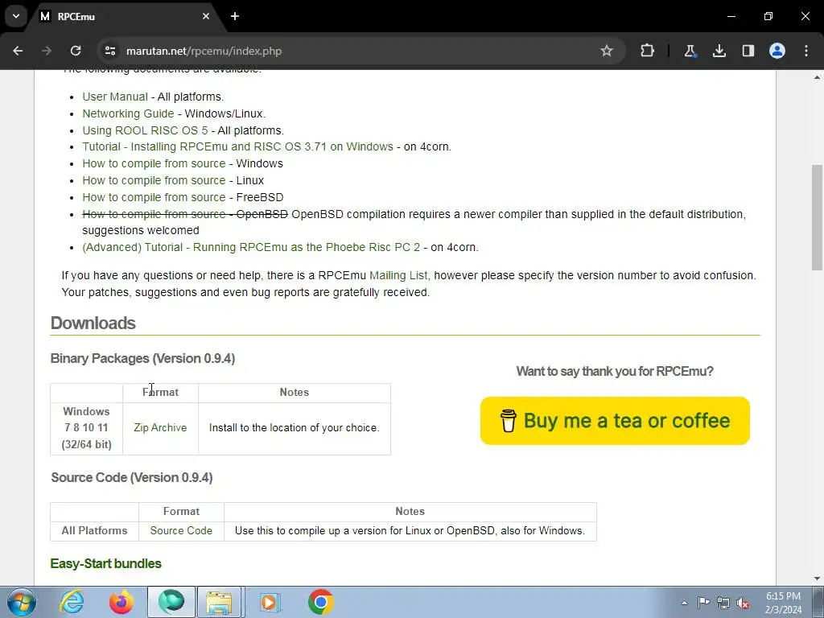The height and width of the screenshot is (618, 824).
Task: Switch to Chrome on the taskbar
Action: coord(320,602)
